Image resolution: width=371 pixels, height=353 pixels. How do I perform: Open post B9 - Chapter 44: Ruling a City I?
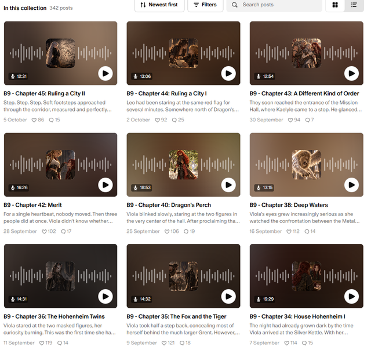pyautogui.click(x=166, y=93)
